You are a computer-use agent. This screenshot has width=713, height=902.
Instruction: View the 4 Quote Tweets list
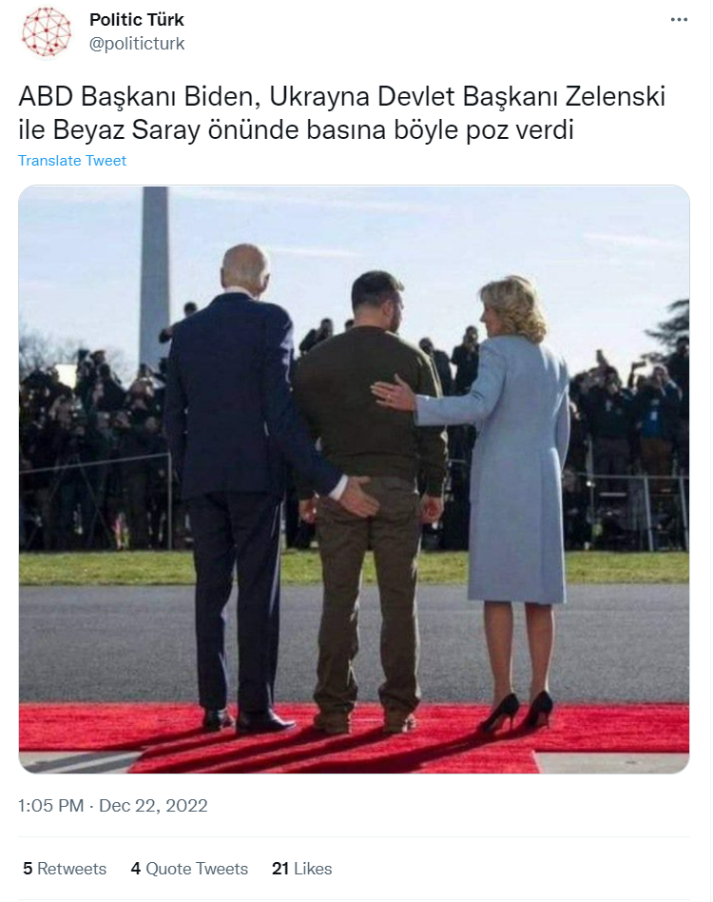[x=189, y=868]
